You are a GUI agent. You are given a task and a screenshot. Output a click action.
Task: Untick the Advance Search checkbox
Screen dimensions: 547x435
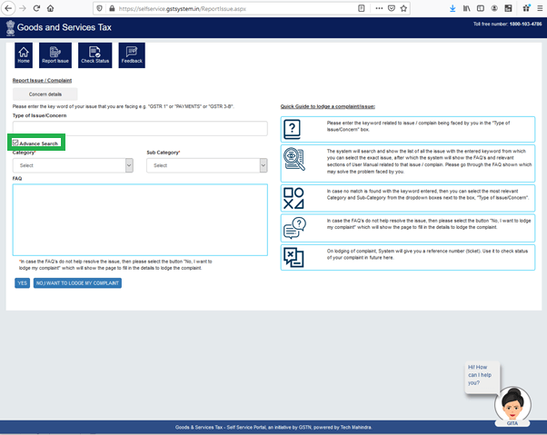pyautogui.click(x=15, y=143)
